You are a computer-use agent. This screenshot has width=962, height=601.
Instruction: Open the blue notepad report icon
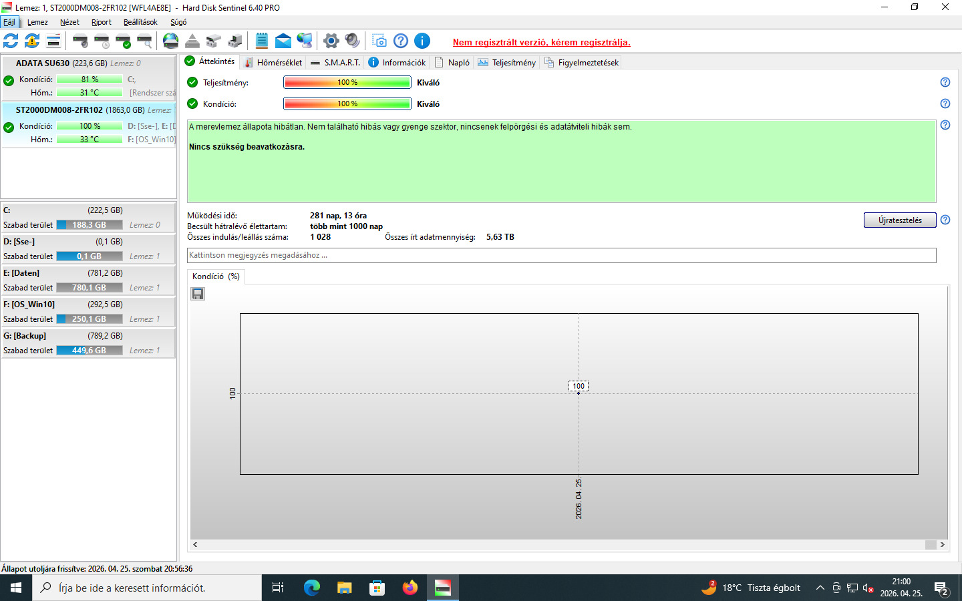tap(262, 41)
